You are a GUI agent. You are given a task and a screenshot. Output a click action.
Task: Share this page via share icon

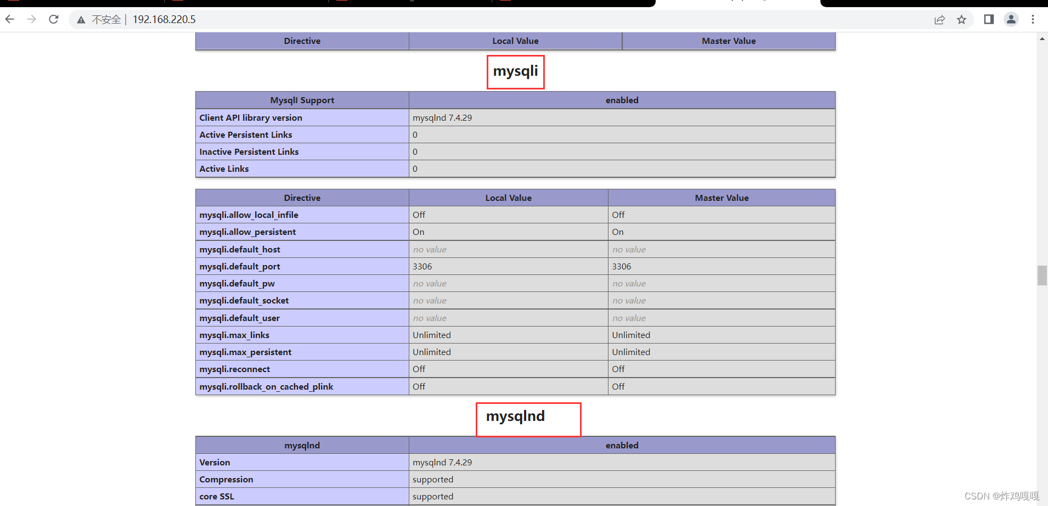[939, 20]
